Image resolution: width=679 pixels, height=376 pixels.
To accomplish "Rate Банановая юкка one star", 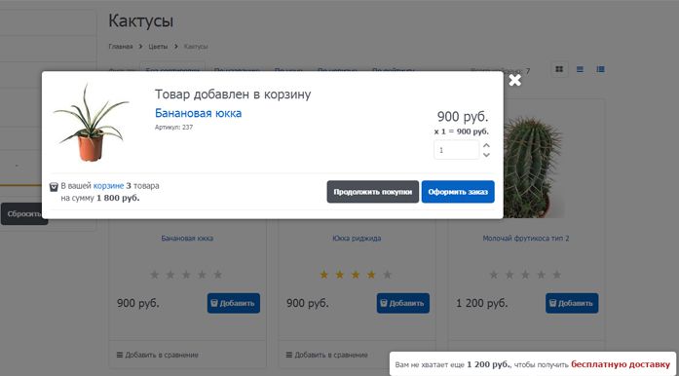I will [x=155, y=274].
